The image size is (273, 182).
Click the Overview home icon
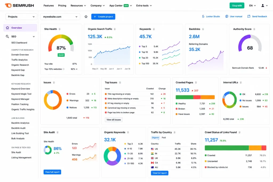7,28
